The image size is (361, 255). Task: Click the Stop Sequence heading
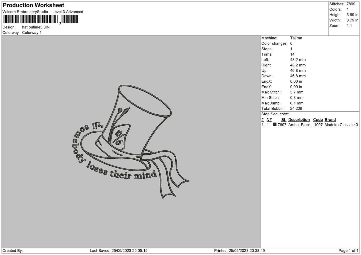click(275, 114)
